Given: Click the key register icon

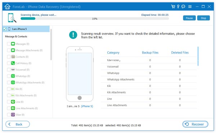Looking at the screenshot, I should 178,6.
